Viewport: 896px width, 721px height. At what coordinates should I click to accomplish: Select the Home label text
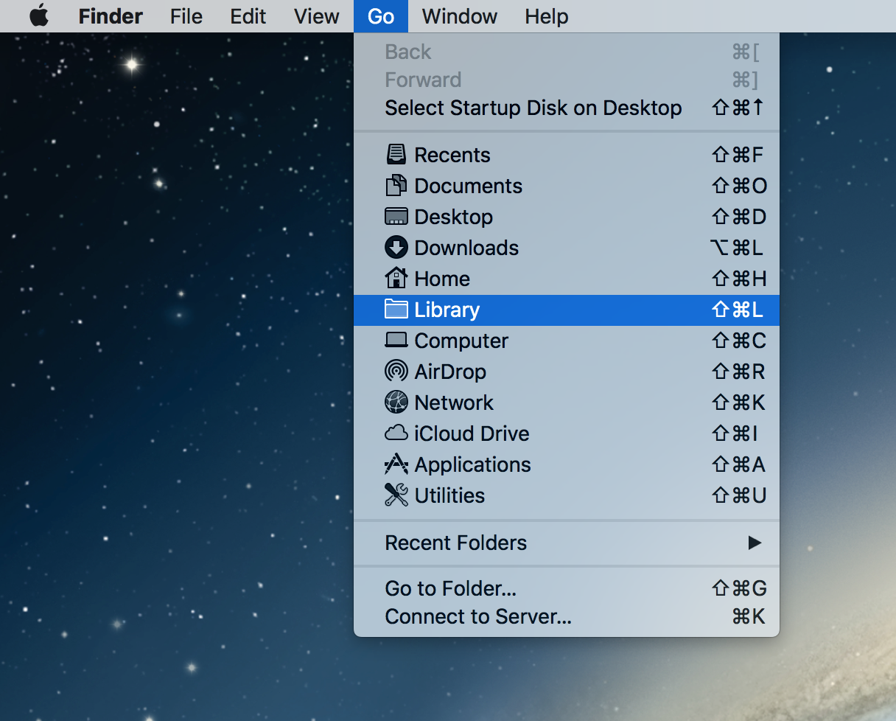pyautogui.click(x=442, y=279)
